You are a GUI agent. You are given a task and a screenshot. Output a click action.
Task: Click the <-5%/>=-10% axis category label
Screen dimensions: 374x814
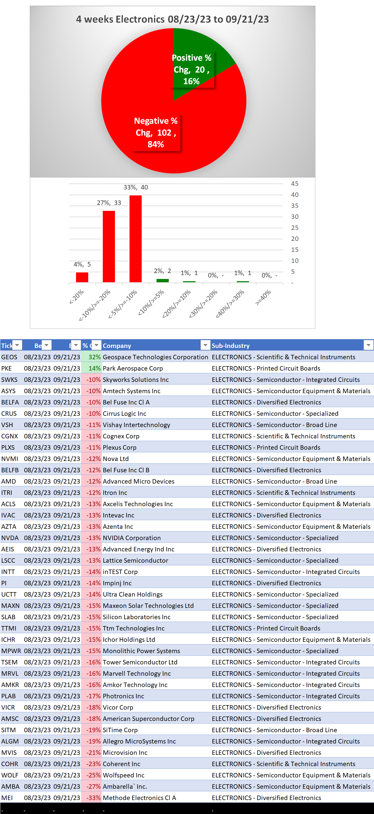pyautogui.click(x=123, y=304)
